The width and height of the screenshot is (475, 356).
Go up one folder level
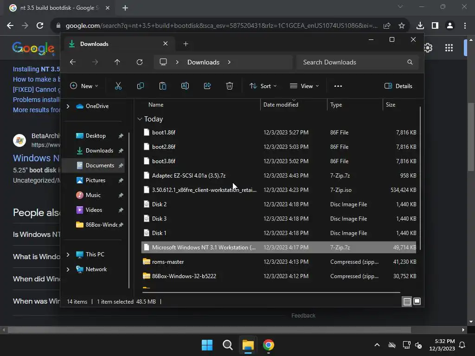(x=117, y=62)
